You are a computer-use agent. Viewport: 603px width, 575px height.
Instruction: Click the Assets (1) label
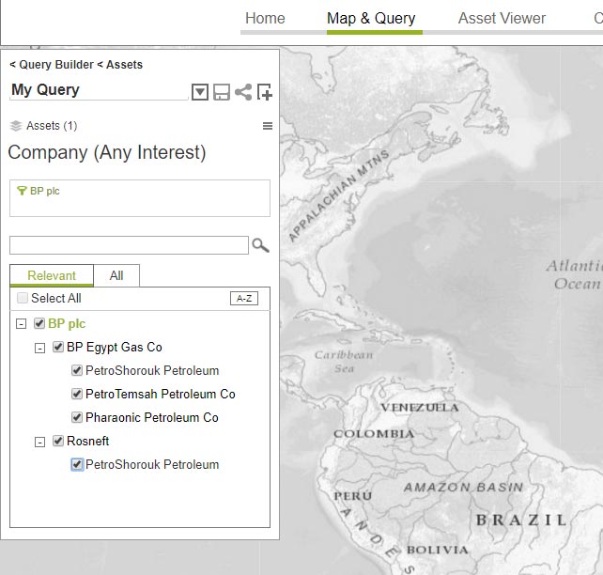tap(52, 126)
